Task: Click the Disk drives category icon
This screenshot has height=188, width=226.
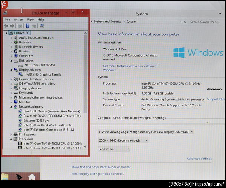Action: 15,61
